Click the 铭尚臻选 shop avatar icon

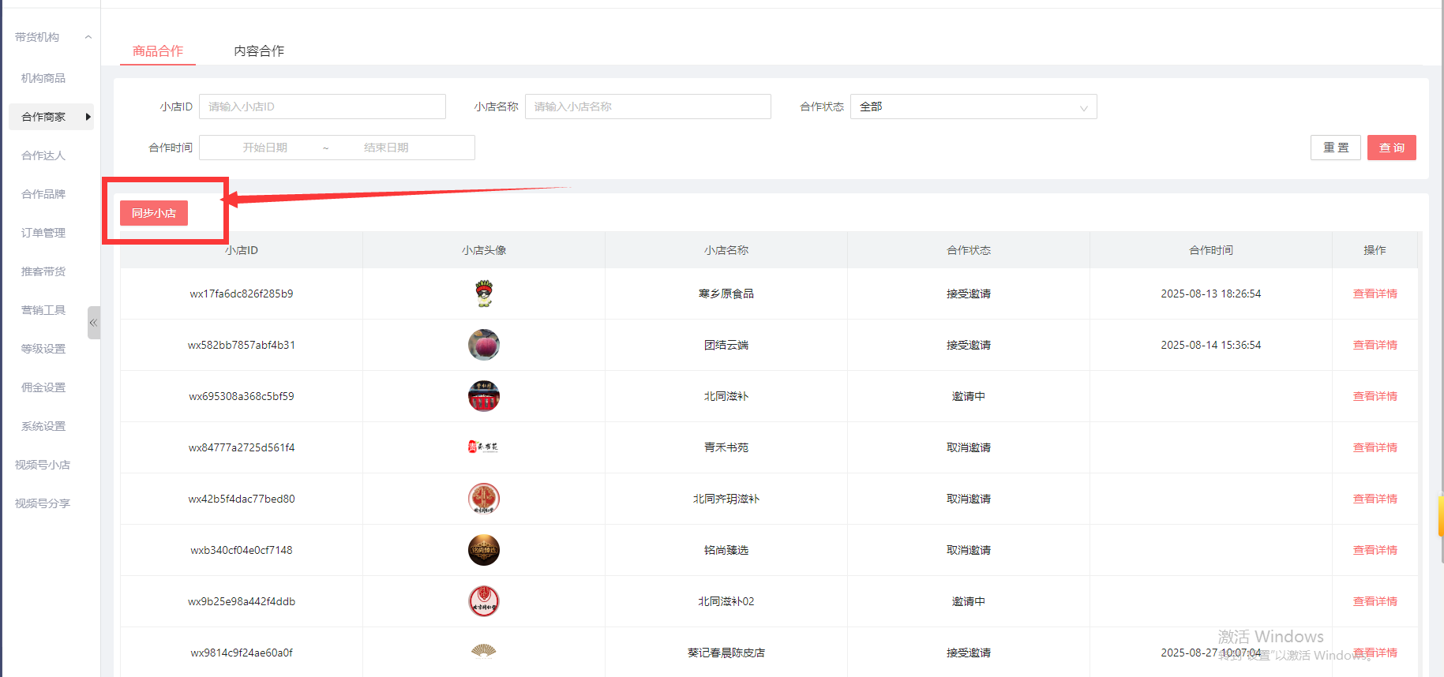click(x=484, y=550)
